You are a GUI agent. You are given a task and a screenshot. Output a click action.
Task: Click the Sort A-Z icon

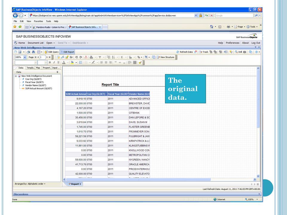114,57
